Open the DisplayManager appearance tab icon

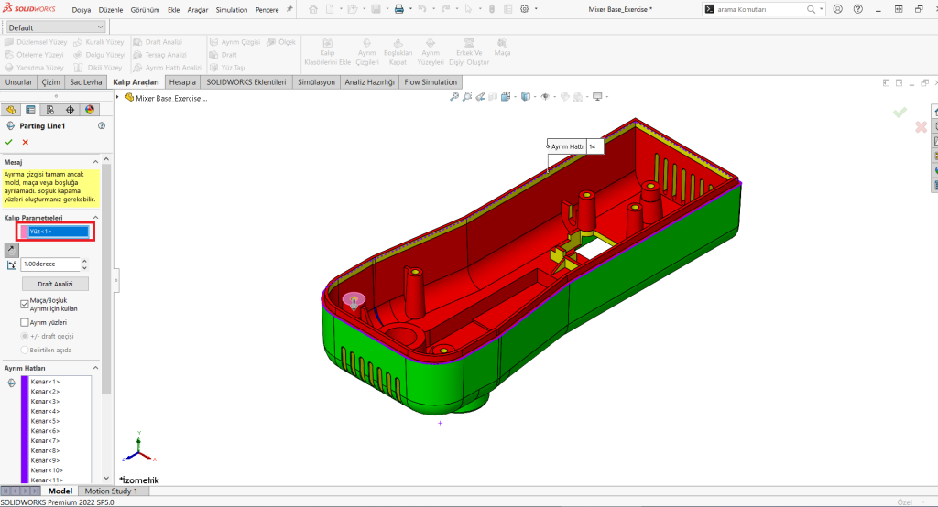90,110
